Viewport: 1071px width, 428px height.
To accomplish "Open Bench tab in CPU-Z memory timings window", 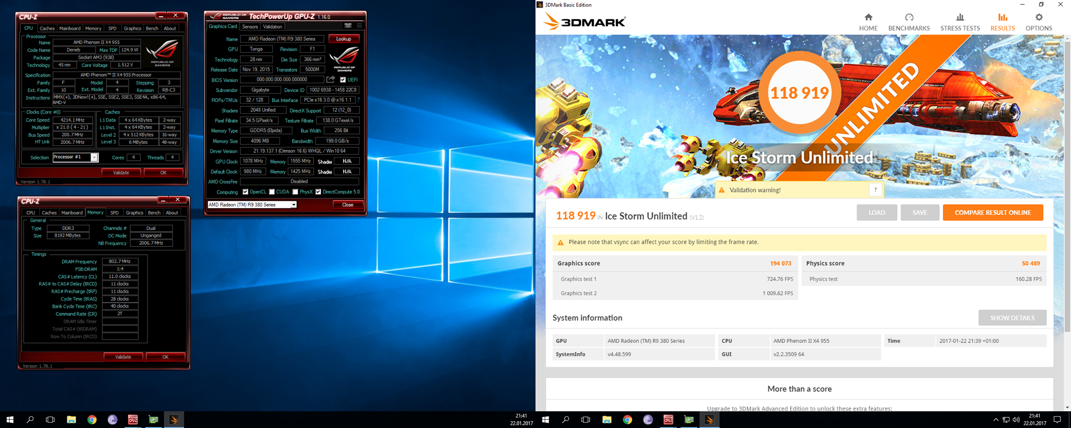I will pyautogui.click(x=154, y=213).
